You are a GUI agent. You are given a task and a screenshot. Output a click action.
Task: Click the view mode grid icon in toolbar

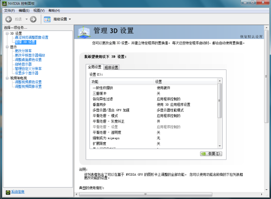47,19
